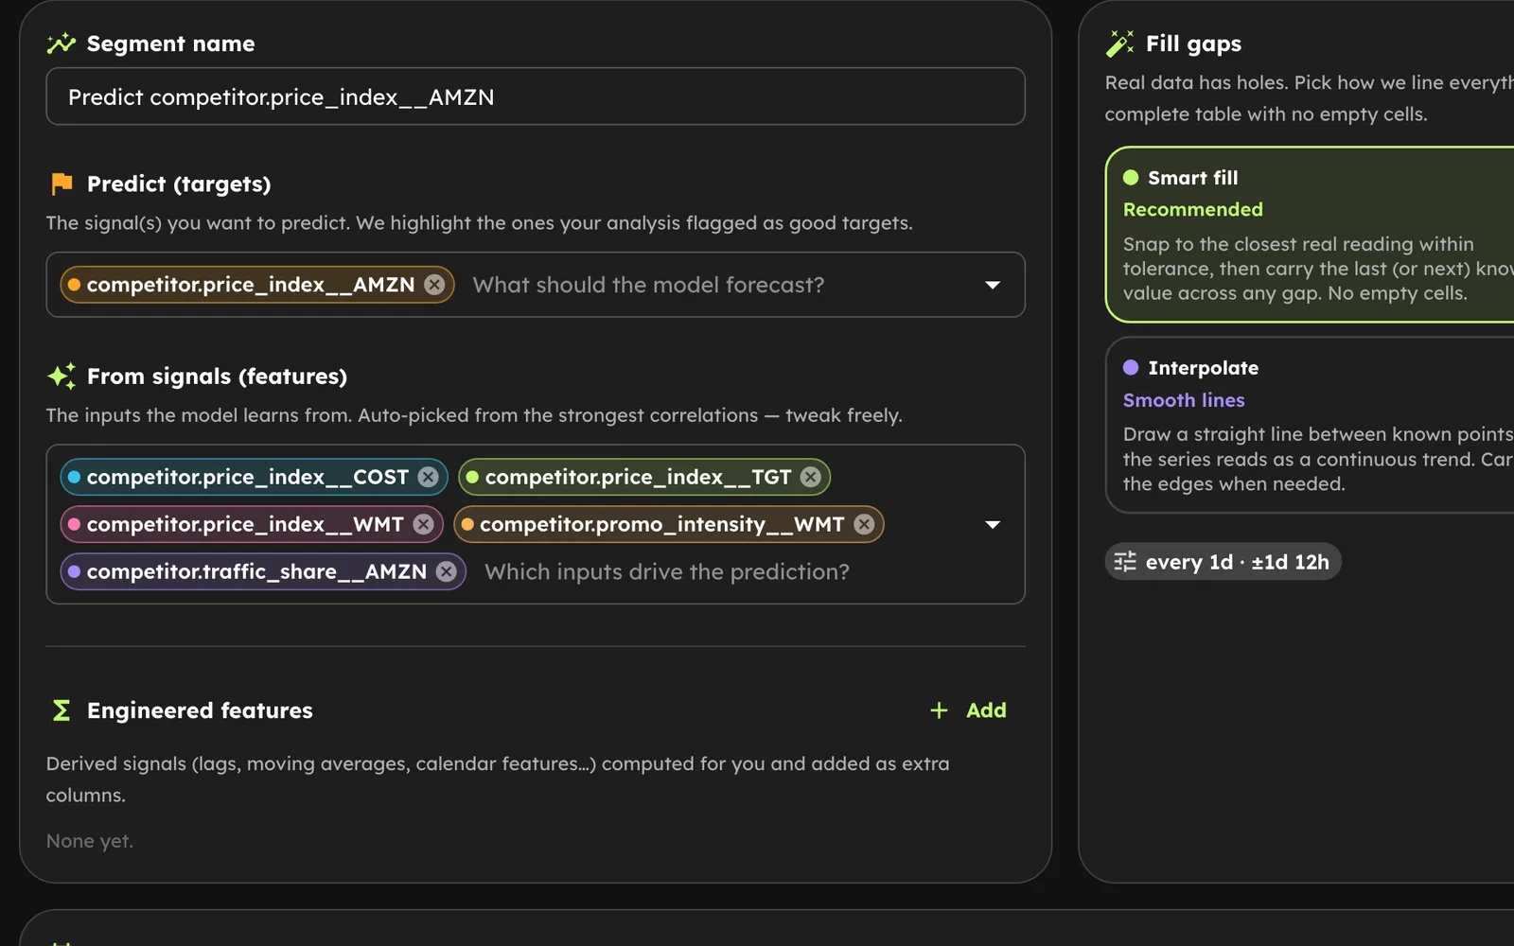Click 'What should the model forecast?' field

[648, 285]
